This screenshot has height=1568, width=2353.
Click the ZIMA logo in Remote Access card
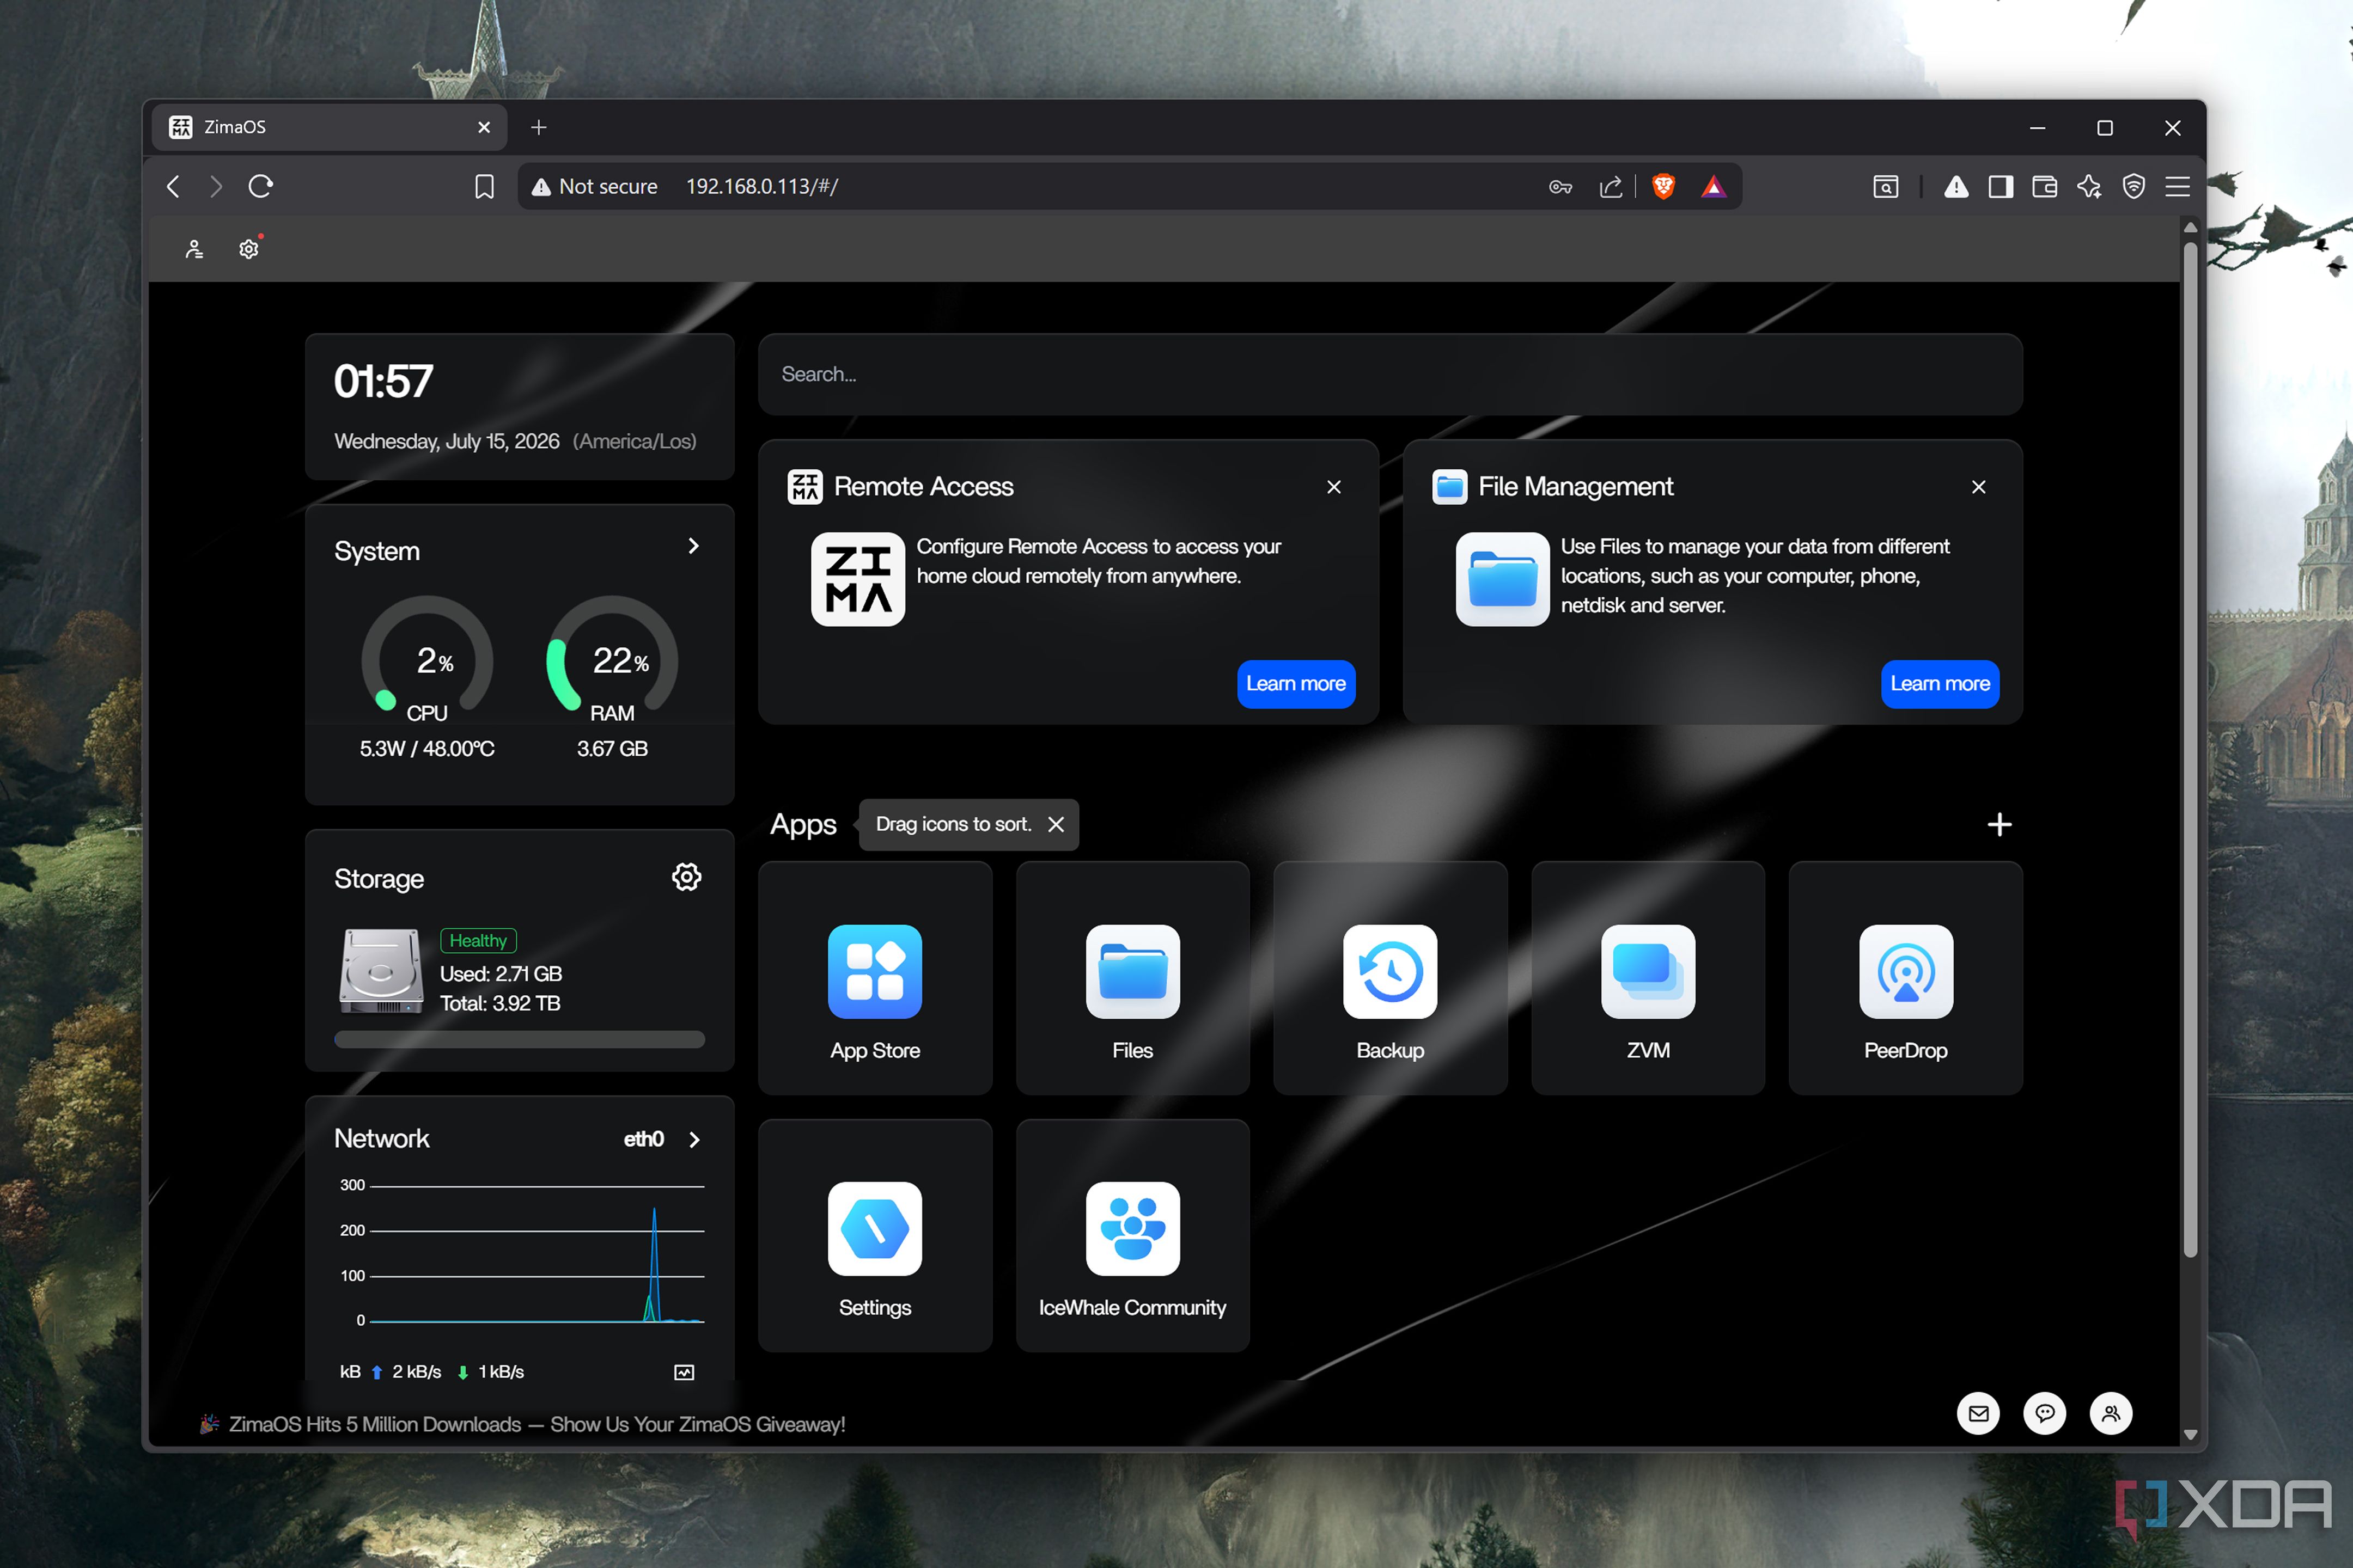pyautogui.click(x=857, y=579)
